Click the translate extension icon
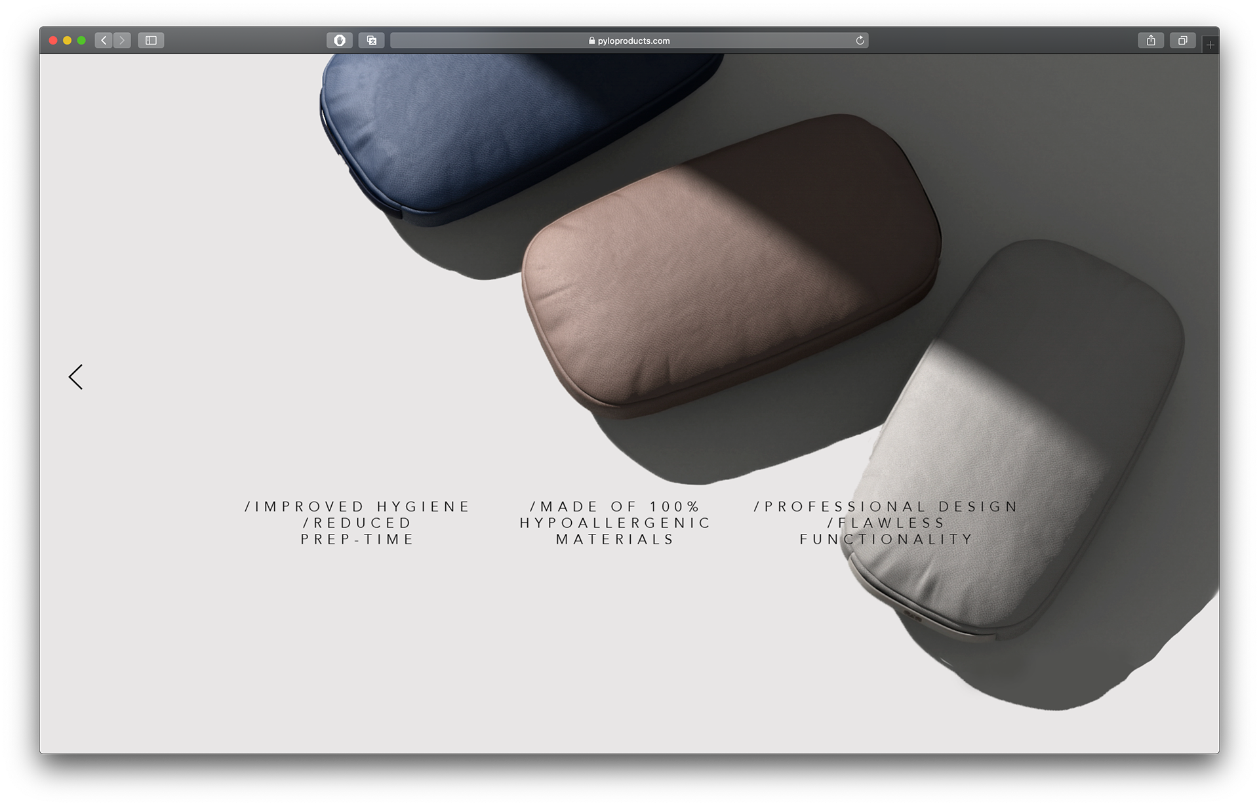Screen dimensions: 1259x806 [371, 41]
